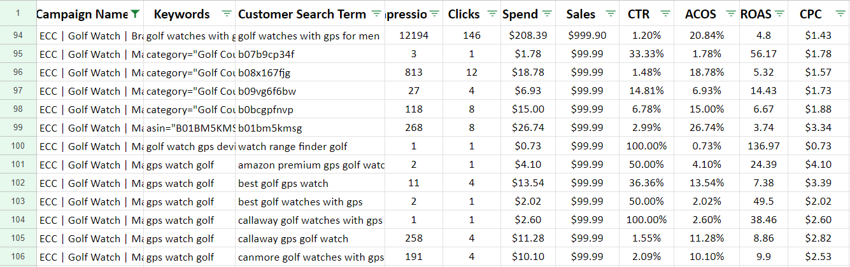Select row header 106
Image resolution: width=850 pixels, height=267 pixels.
click(x=18, y=257)
